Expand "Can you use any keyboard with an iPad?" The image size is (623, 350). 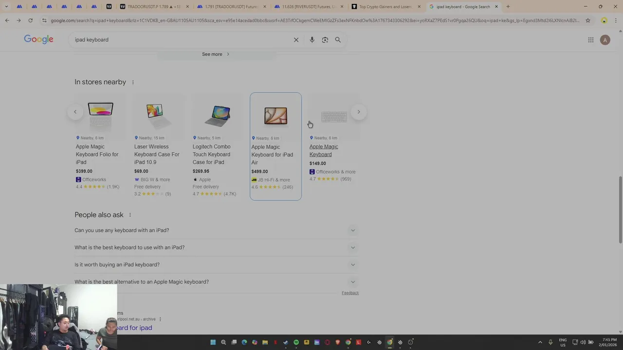[x=216, y=230]
